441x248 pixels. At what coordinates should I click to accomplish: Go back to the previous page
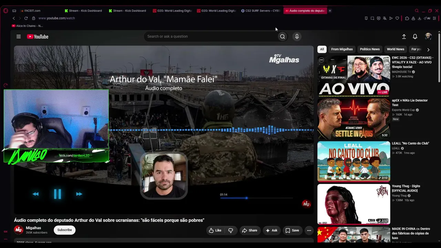point(14,18)
